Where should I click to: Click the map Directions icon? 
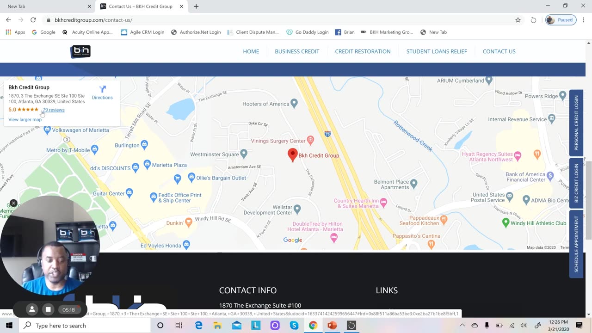(102, 89)
